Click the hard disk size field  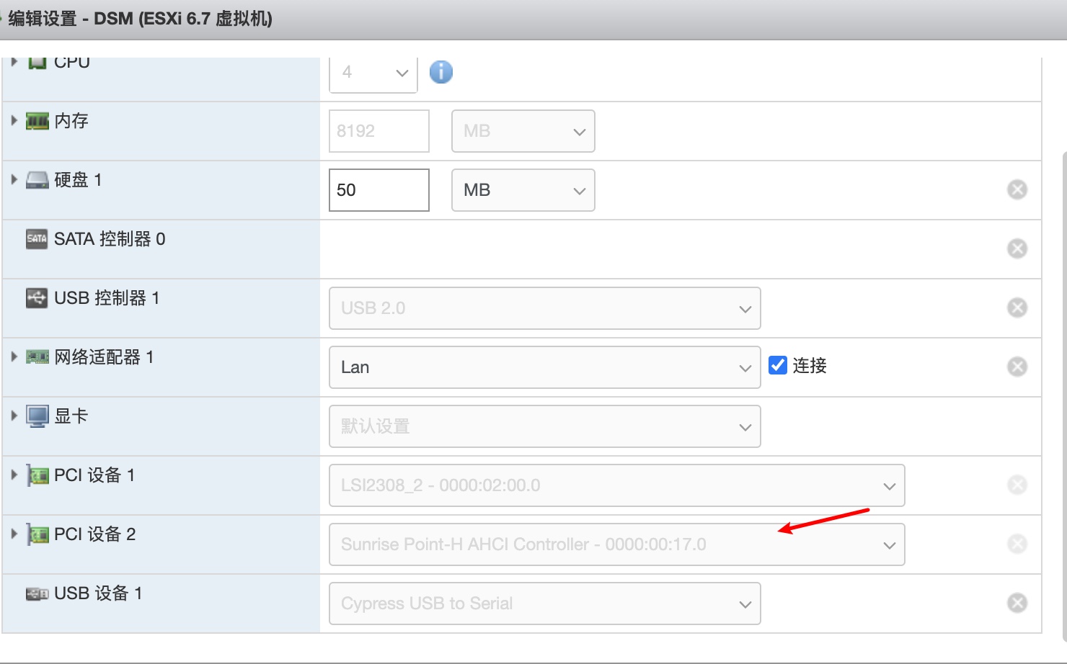click(378, 190)
